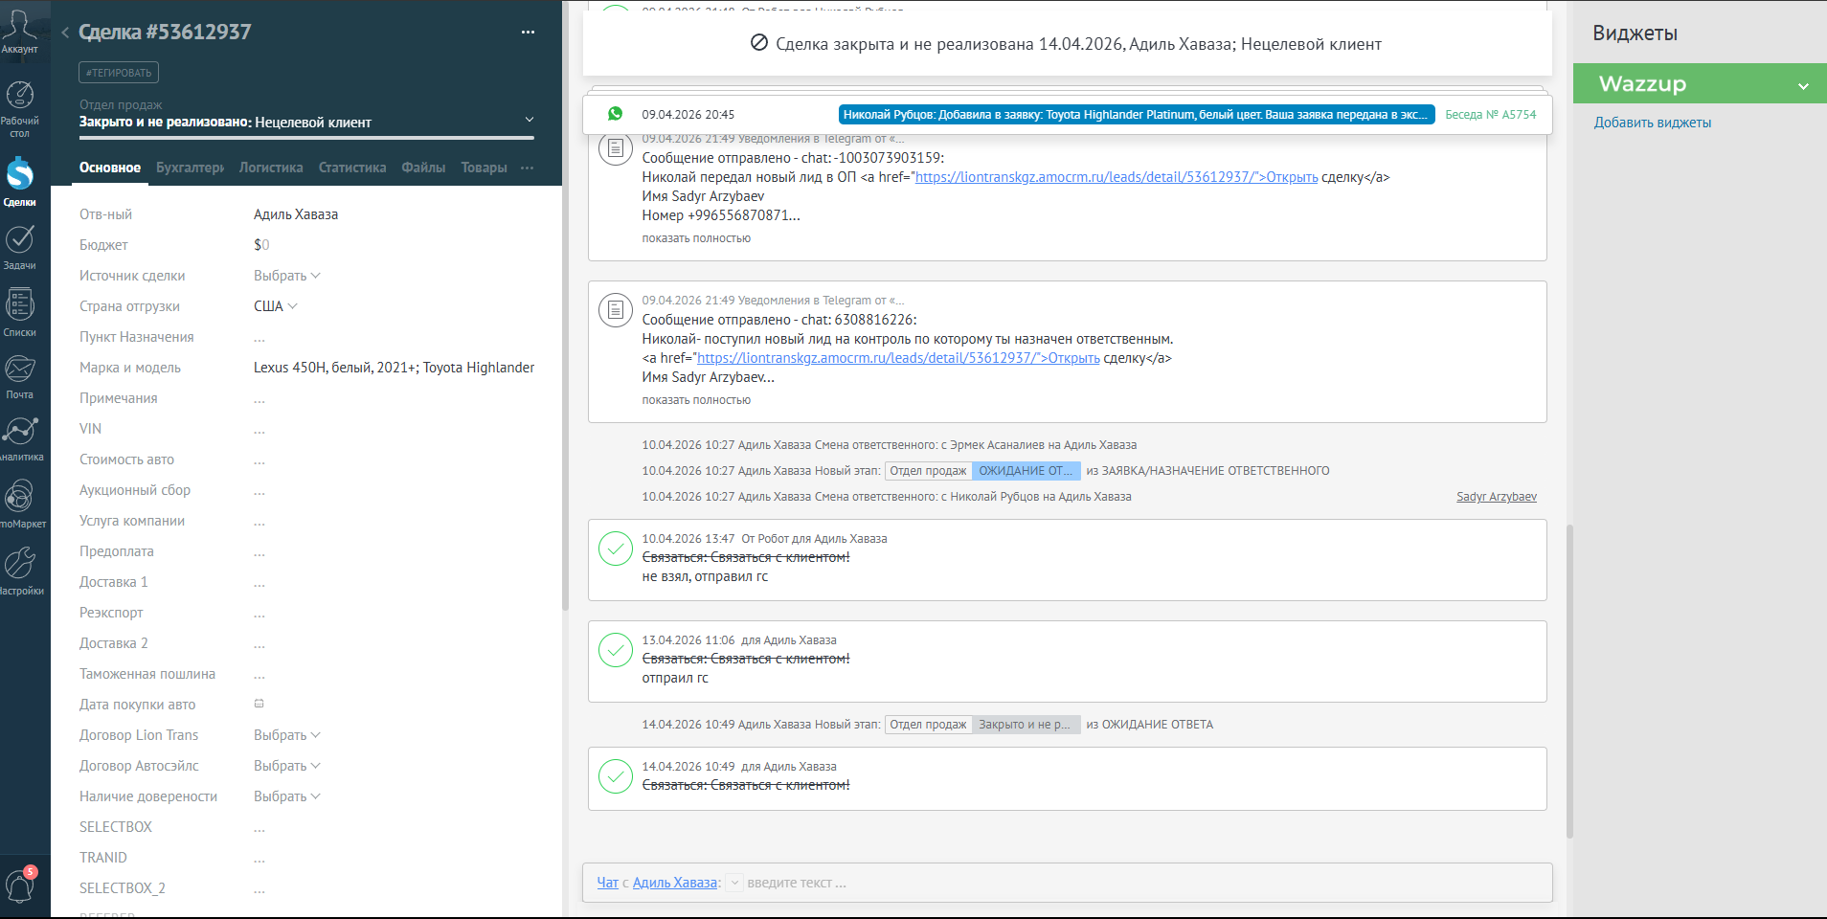Click the Sadyr Arzybaev contact link

point(1497,497)
